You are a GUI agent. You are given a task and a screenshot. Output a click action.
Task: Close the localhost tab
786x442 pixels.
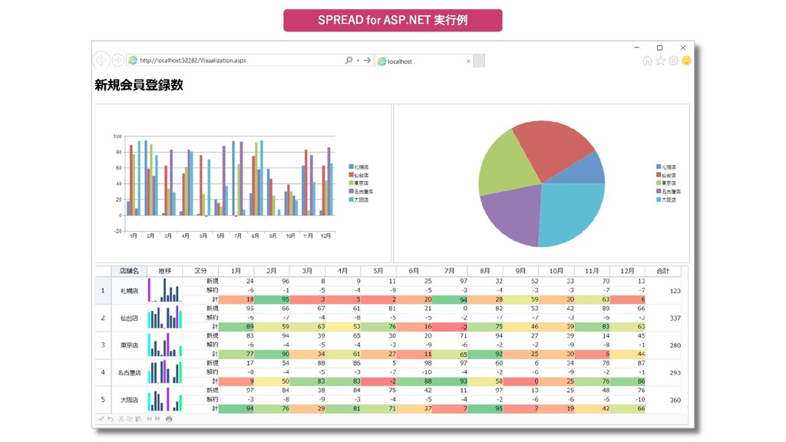(468, 61)
